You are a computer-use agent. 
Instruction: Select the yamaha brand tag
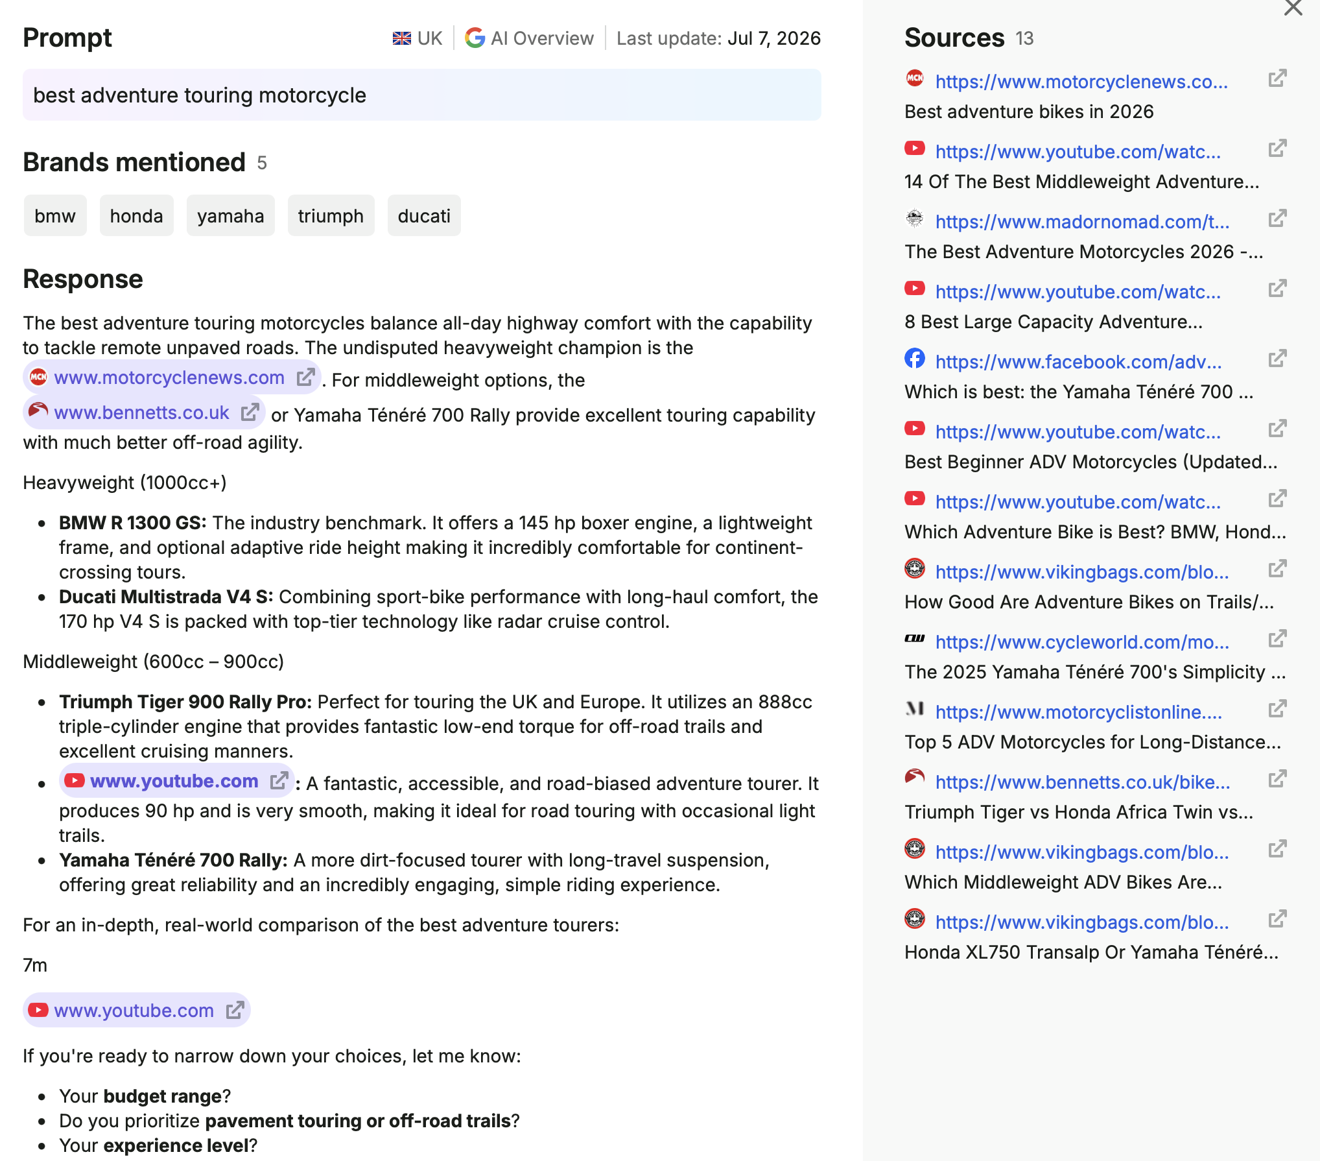coord(230,215)
